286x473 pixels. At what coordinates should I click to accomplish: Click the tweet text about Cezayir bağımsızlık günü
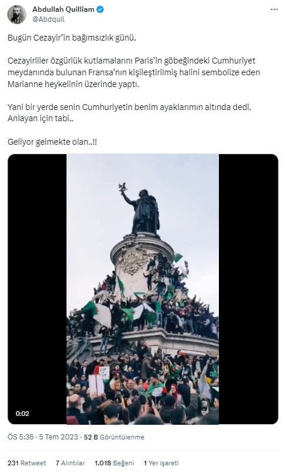coord(72,38)
